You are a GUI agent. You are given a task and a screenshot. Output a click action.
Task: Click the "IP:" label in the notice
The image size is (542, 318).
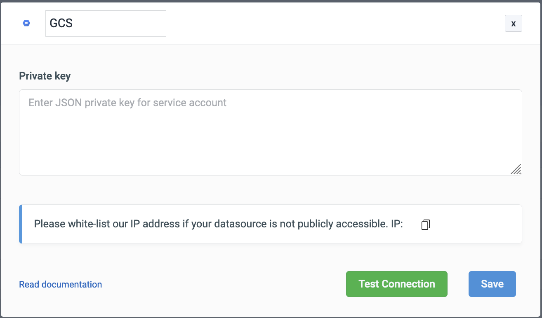(396, 224)
